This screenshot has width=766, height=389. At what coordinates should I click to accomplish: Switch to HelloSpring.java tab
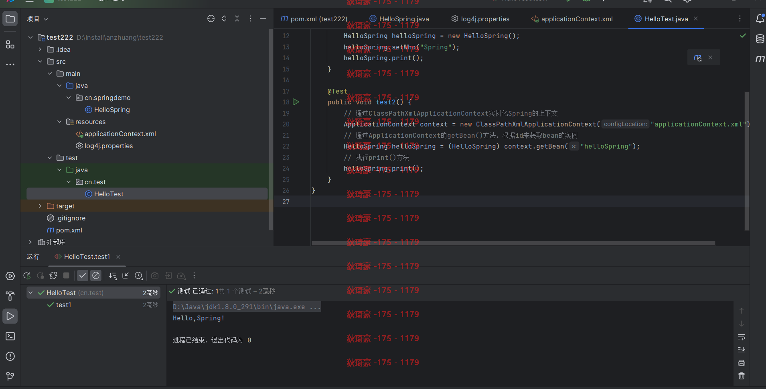[x=399, y=19]
